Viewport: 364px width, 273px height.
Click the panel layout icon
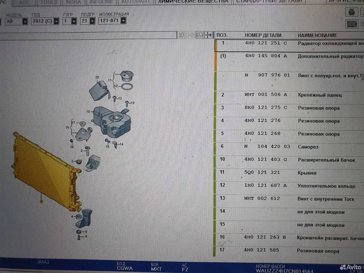(199, 35)
